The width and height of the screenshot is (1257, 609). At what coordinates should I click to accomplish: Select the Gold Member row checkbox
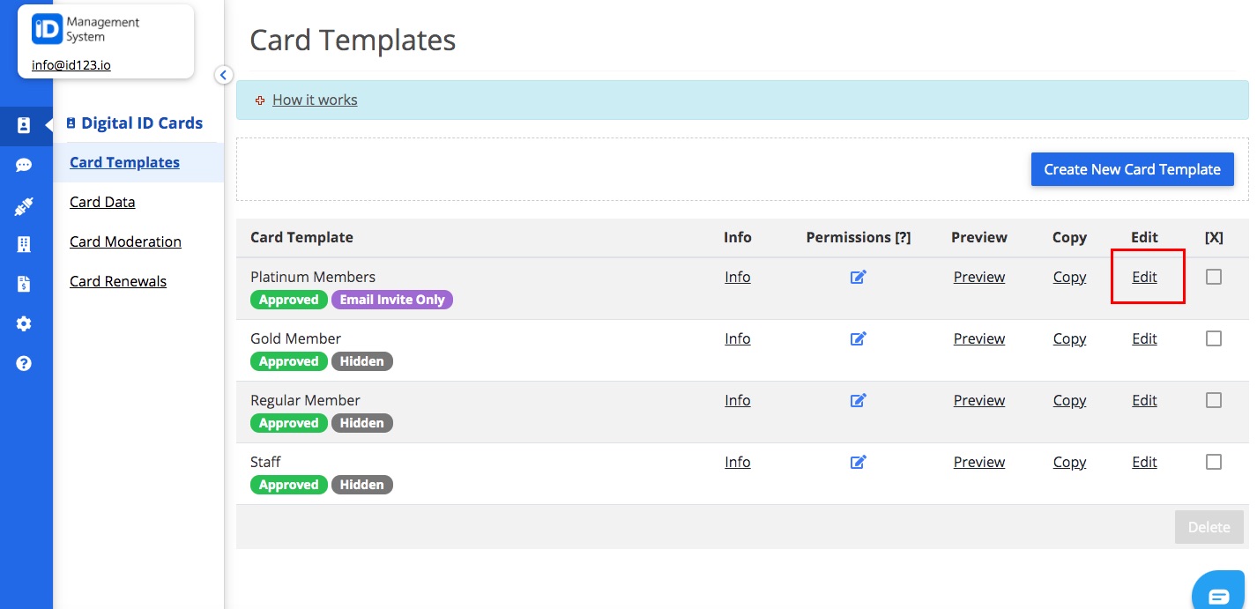(x=1213, y=338)
